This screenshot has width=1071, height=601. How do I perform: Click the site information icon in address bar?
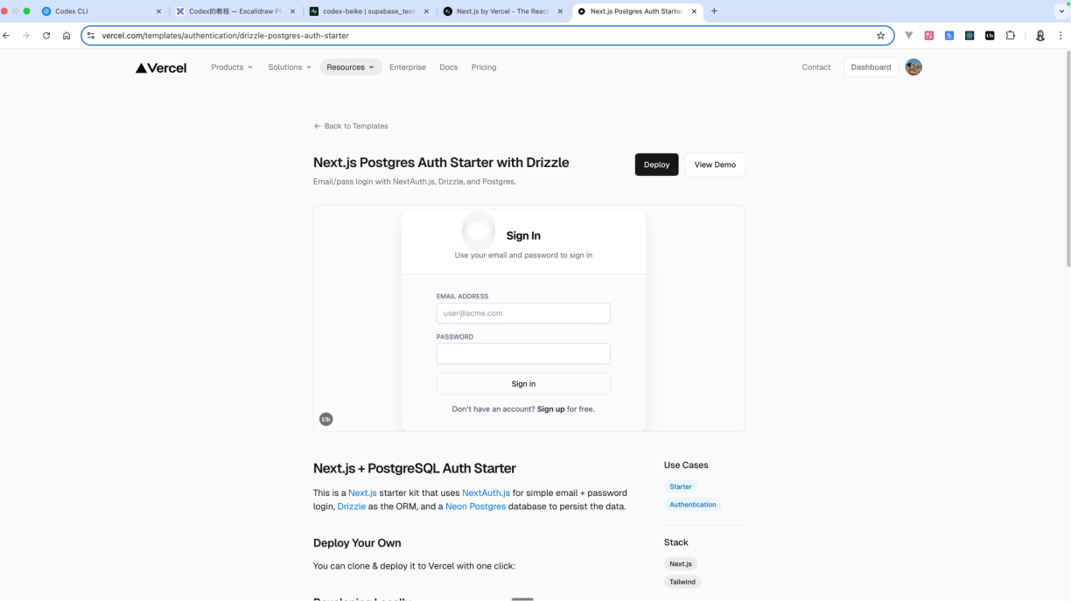pos(91,36)
